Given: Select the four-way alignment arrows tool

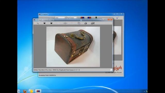Looking at the screenshot, I should 65,23.
